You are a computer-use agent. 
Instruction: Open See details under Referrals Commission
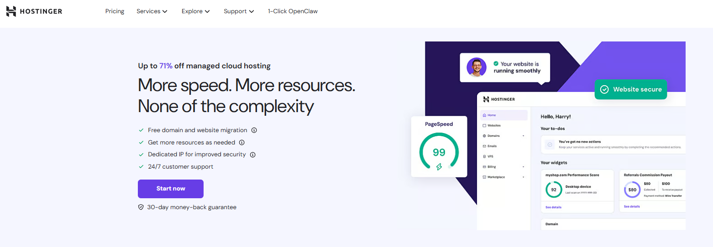coord(632,206)
